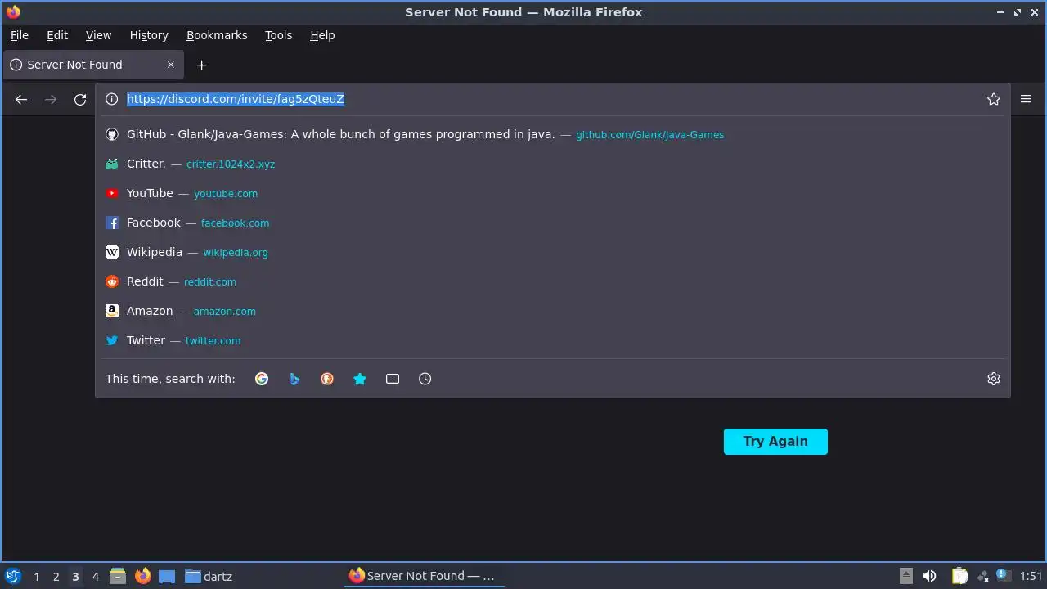Select the Wikipedia suggestion

click(x=555, y=252)
